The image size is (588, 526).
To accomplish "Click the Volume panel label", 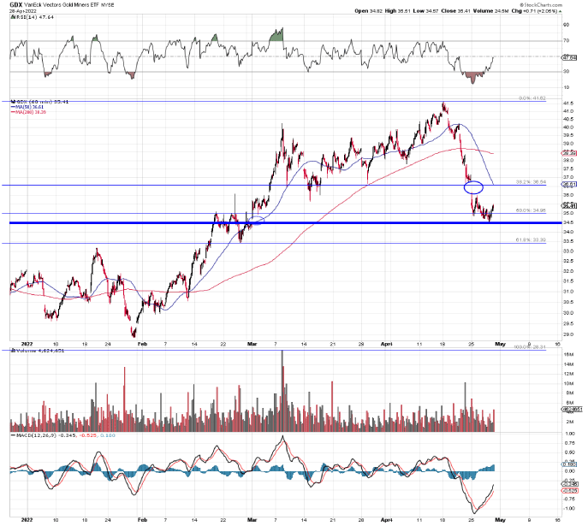I will click(26, 352).
